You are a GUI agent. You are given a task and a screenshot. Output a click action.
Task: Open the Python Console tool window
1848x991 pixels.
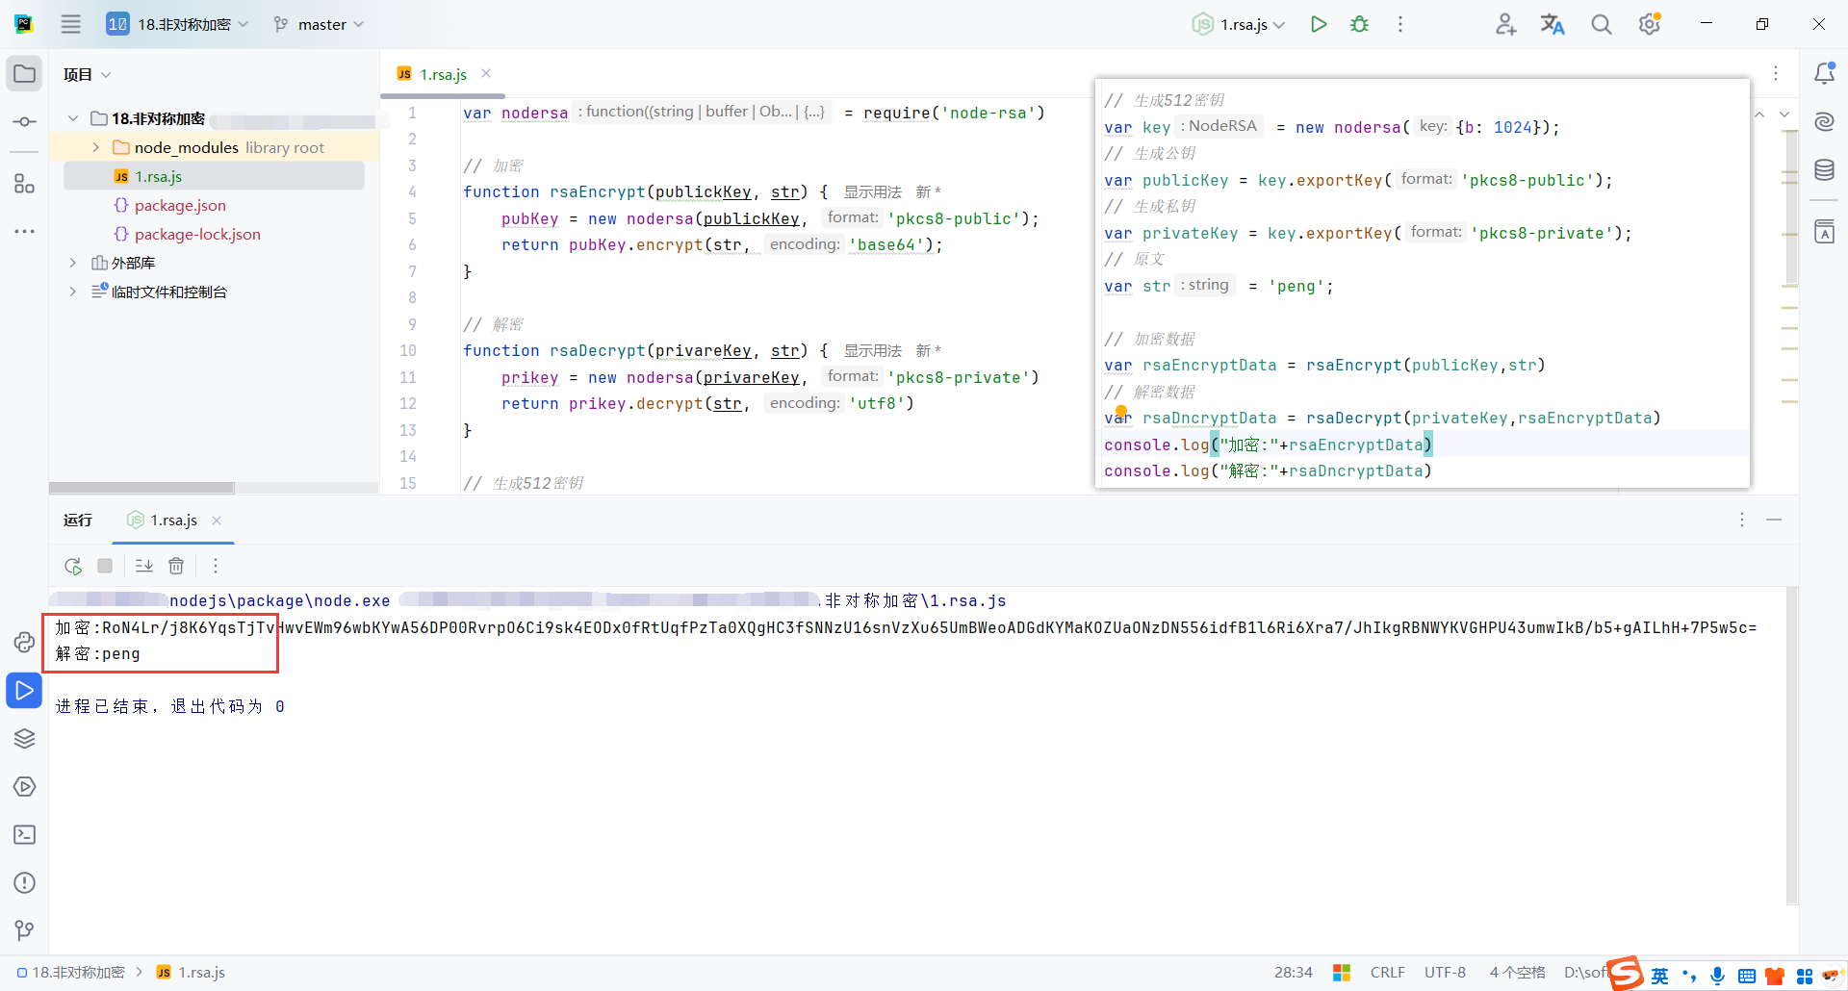pyautogui.click(x=25, y=642)
